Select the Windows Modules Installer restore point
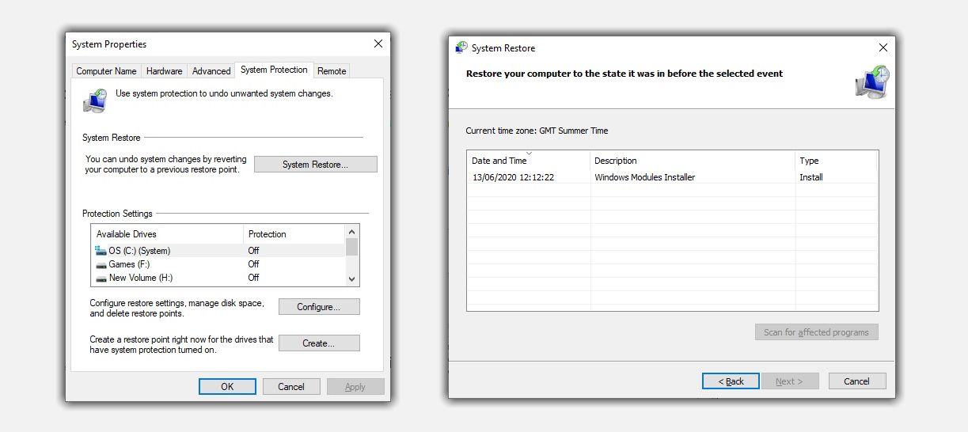This screenshot has height=432, width=968. (672, 177)
